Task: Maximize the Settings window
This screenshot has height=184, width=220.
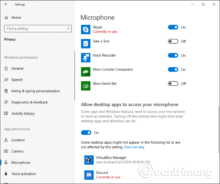Action: (203, 4)
